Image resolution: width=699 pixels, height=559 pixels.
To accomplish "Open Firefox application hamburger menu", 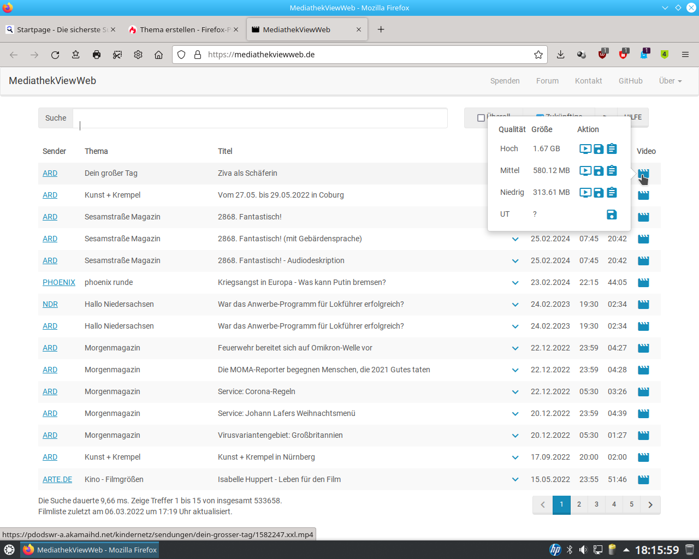I will pyautogui.click(x=685, y=55).
